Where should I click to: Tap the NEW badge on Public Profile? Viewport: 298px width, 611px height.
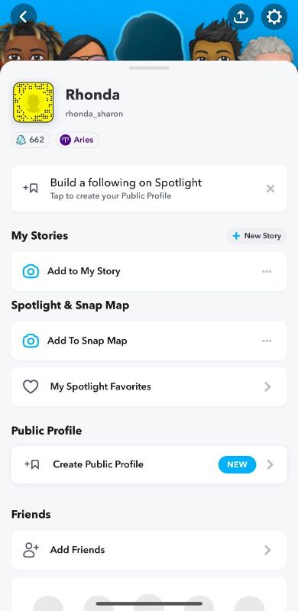tap(237, 464)
